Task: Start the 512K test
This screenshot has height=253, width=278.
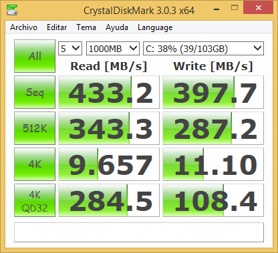Action: coord(35,128)
